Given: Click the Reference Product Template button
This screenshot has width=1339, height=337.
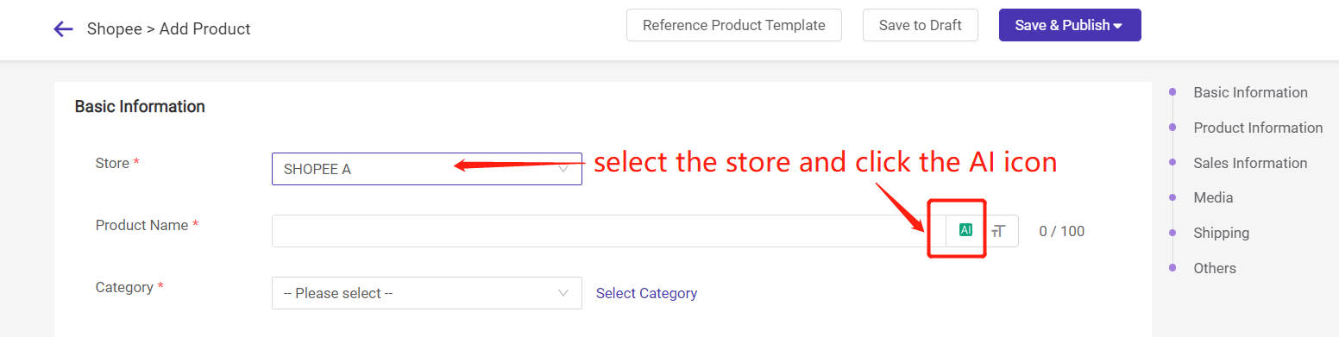Looking at the screenshot, I should pos(734,25).
